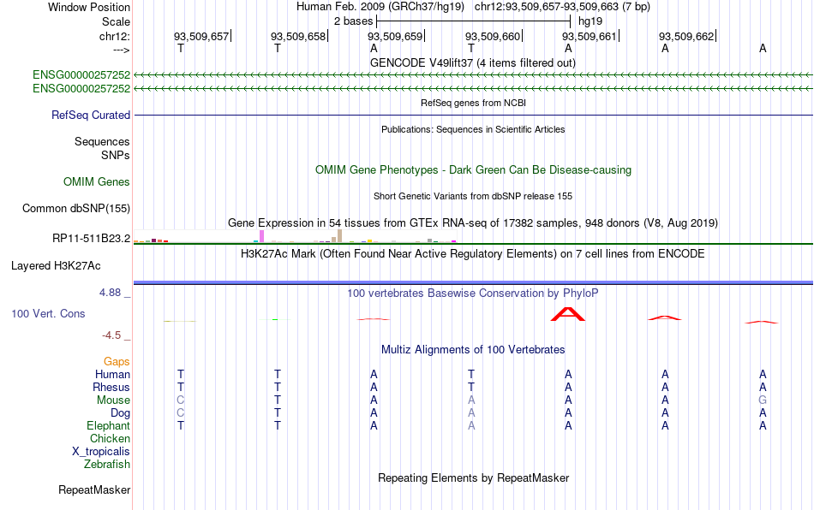Screen dimensions: 814x510
Task: Click the X_tropicalis alignment row label
Action: click(101, 452)
